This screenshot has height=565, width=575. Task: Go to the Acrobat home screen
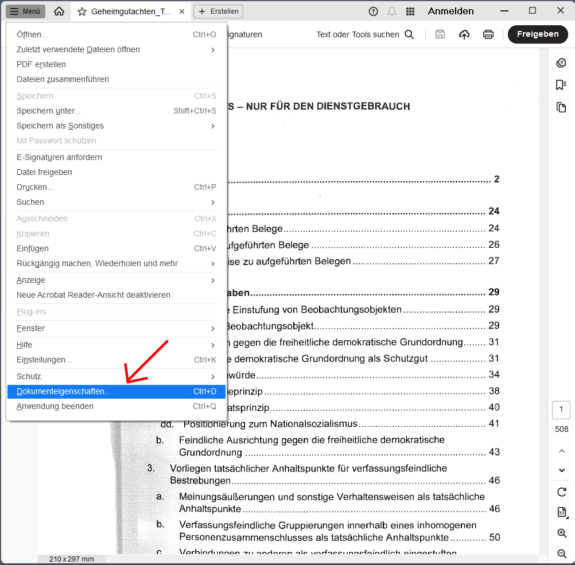point(59,11)
